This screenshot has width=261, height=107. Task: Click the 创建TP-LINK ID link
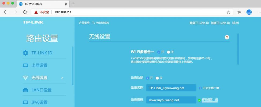pos(220,23)
